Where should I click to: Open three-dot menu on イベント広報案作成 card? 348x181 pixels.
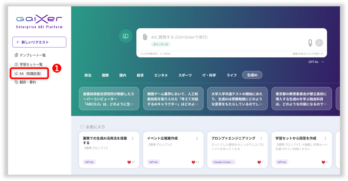[x=197, y=138]
